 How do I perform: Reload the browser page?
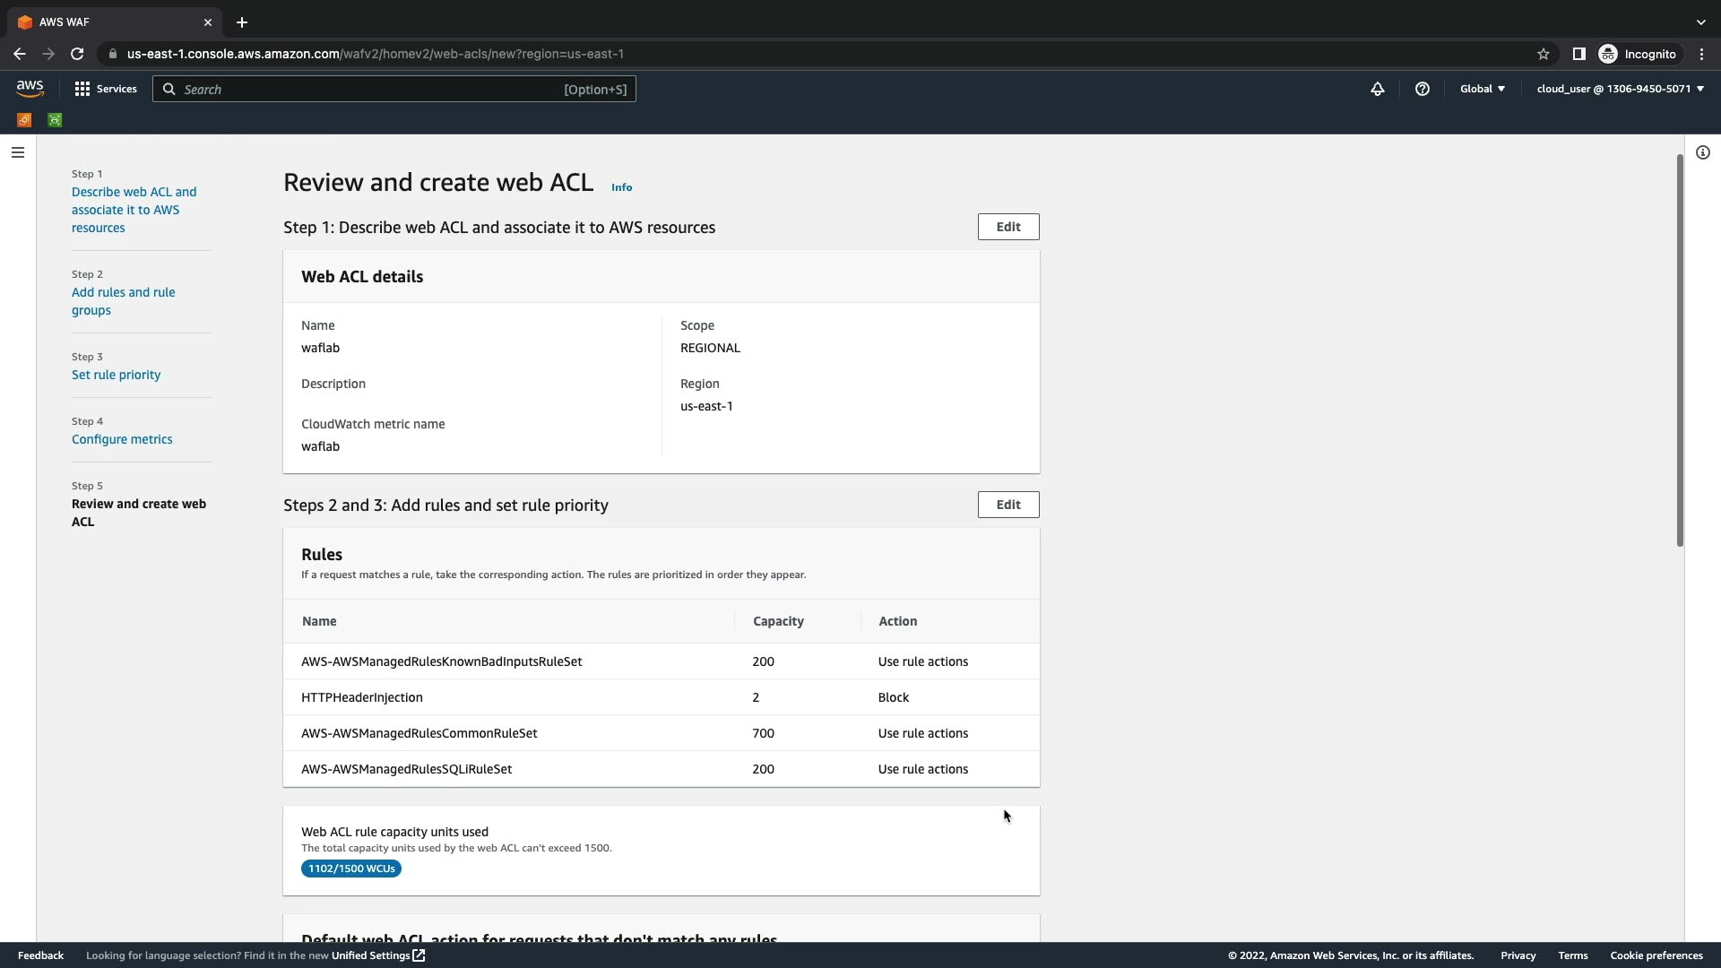(x=77, y=54)
